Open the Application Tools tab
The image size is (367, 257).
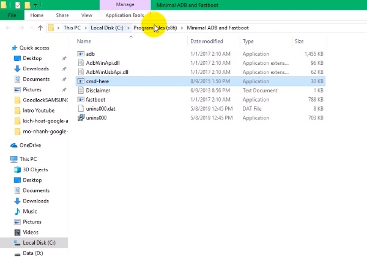tap(125, 15)
